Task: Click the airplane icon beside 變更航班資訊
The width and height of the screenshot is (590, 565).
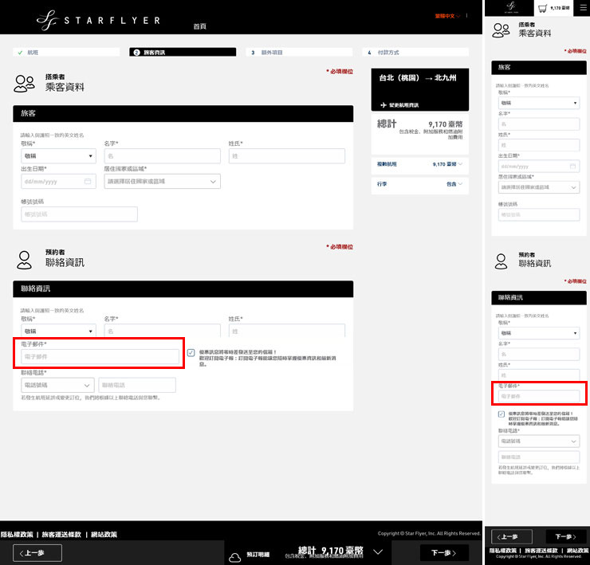Action: coord(383,105)
